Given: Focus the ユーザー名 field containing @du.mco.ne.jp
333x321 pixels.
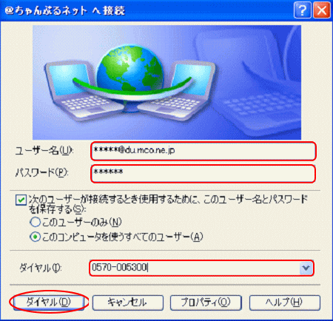Looking at the screenshot, I should 203,151.
